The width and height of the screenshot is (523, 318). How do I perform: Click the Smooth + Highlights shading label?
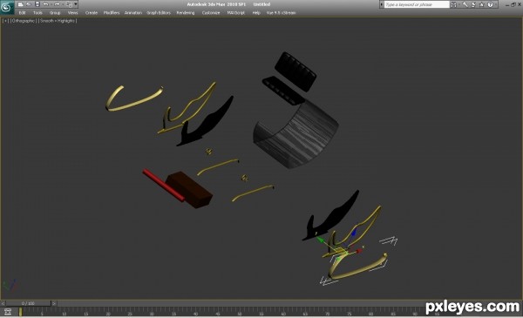(x=58, y=21)
